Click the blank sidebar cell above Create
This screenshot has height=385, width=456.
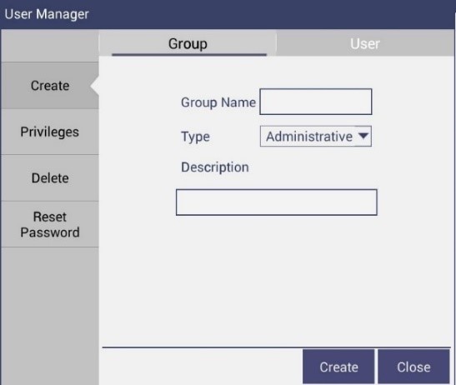point(50,46)
